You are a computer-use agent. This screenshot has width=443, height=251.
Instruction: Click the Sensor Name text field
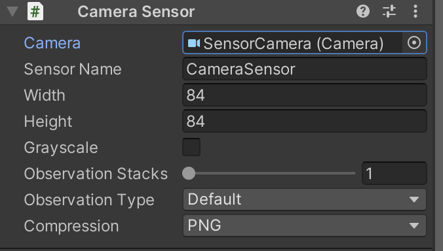point(305,69)
